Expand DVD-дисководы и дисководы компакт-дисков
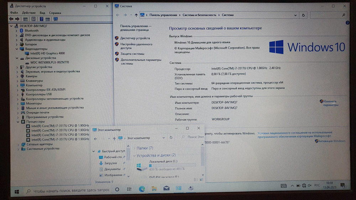This screenshot has height=200, width=356. click(x=16, y=35)
